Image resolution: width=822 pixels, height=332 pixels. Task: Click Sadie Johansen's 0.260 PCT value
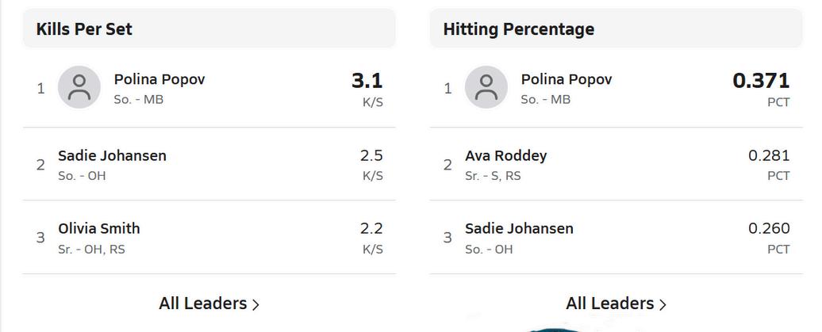768,229
